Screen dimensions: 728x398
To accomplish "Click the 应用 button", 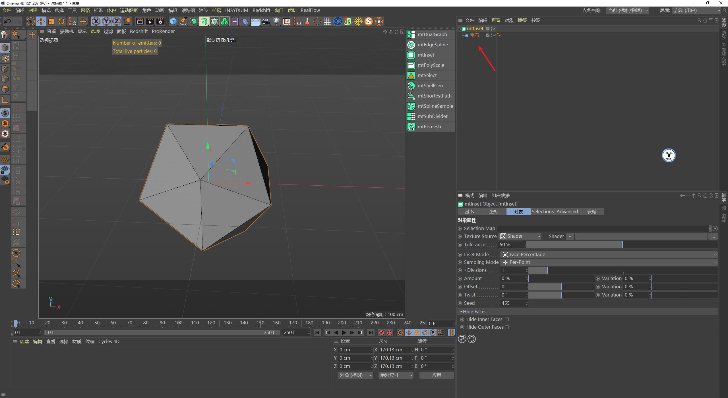I will (x=437, y=375).
